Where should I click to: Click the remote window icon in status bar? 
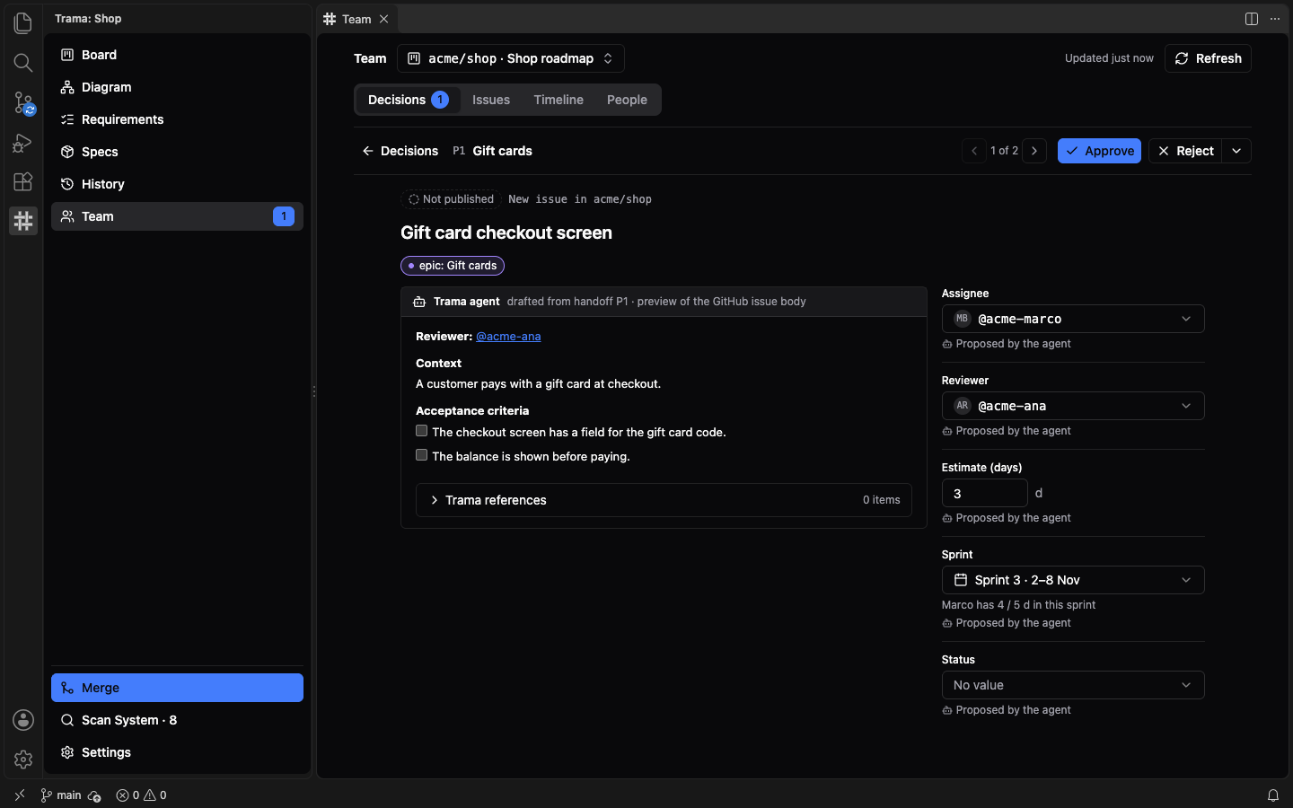click(20, 795)
